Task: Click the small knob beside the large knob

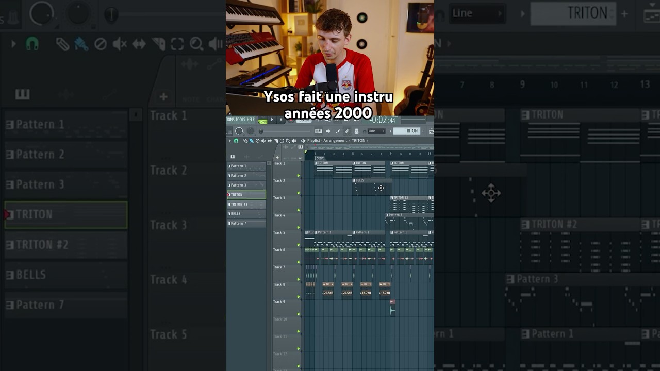Action: click(251, 131)
